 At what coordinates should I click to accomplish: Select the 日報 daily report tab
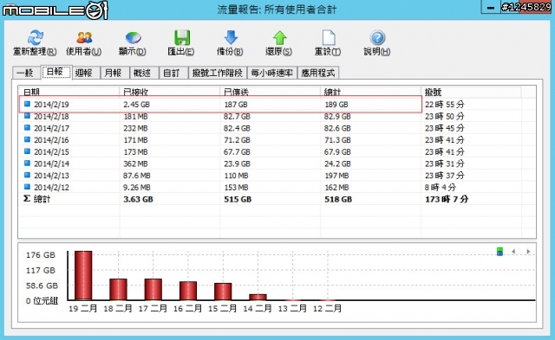coord(56,72)
